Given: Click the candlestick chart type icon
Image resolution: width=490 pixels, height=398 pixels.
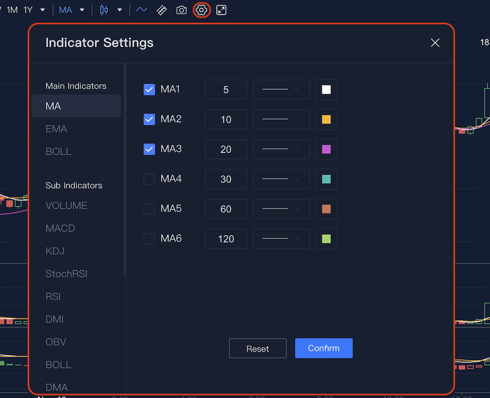Looking at the screenshot, I should [x=104, y=10].
